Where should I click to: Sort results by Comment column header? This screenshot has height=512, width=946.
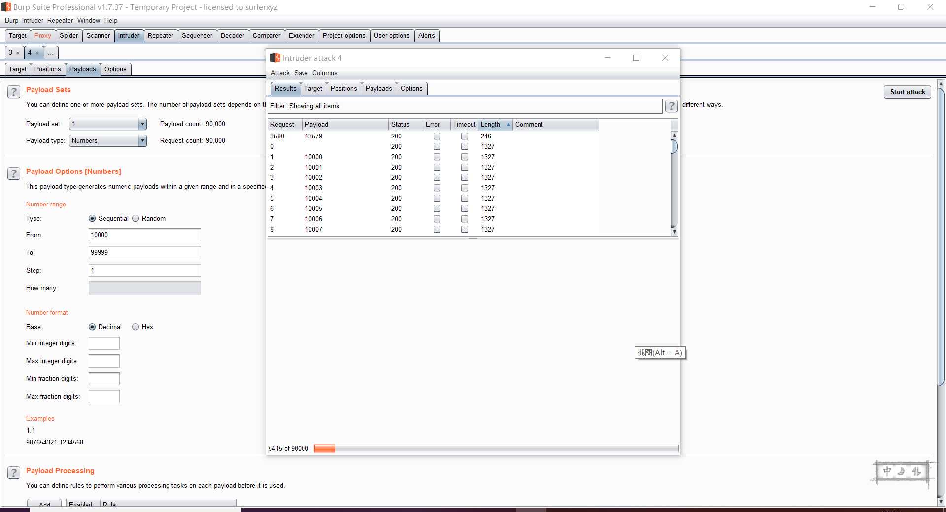point(555,125)
